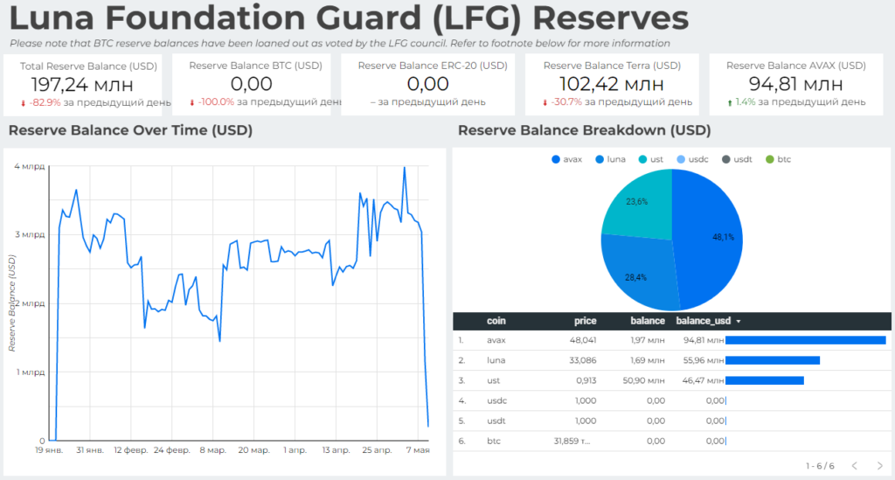Click the next page arrow in table pagination
Viewport: 895px width, 480px height.
(x=877, y=465)
